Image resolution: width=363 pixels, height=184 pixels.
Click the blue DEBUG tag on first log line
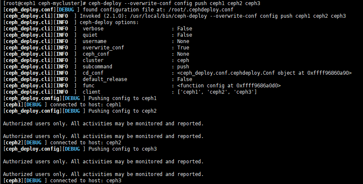pos(66,10)
